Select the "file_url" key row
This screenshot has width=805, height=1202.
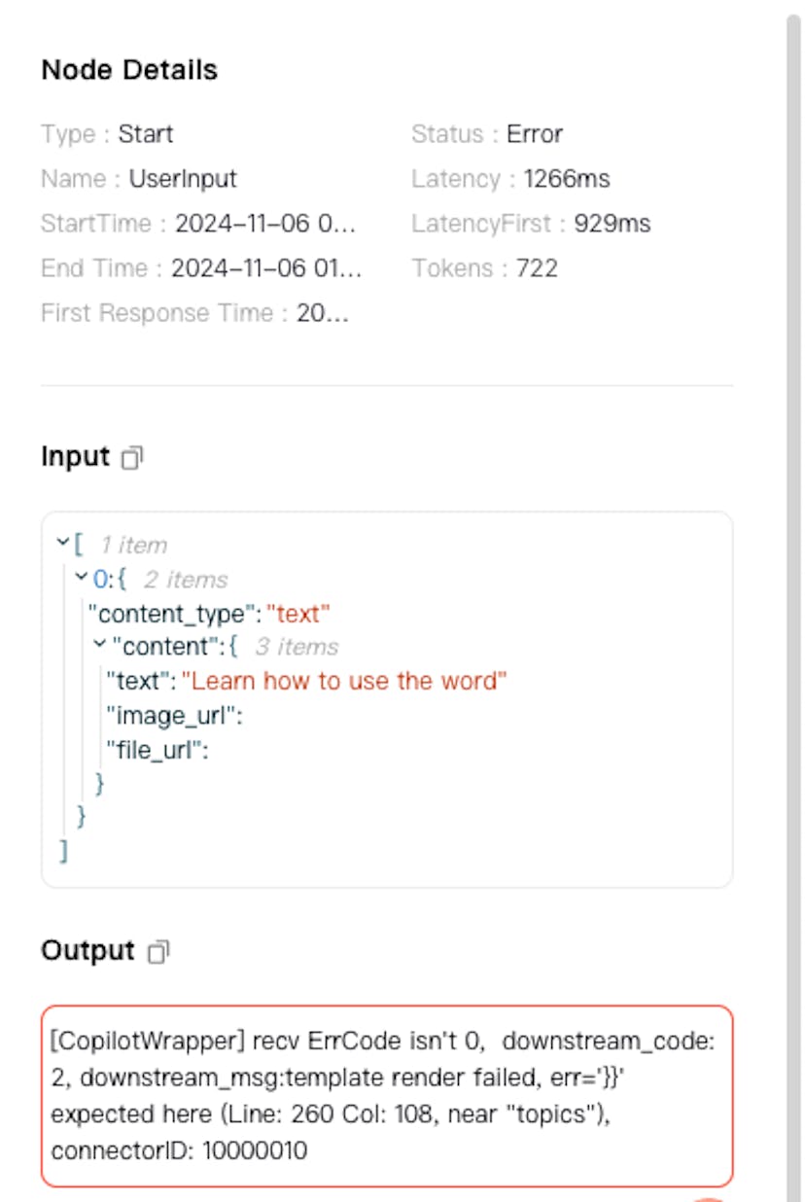[157, 750]
